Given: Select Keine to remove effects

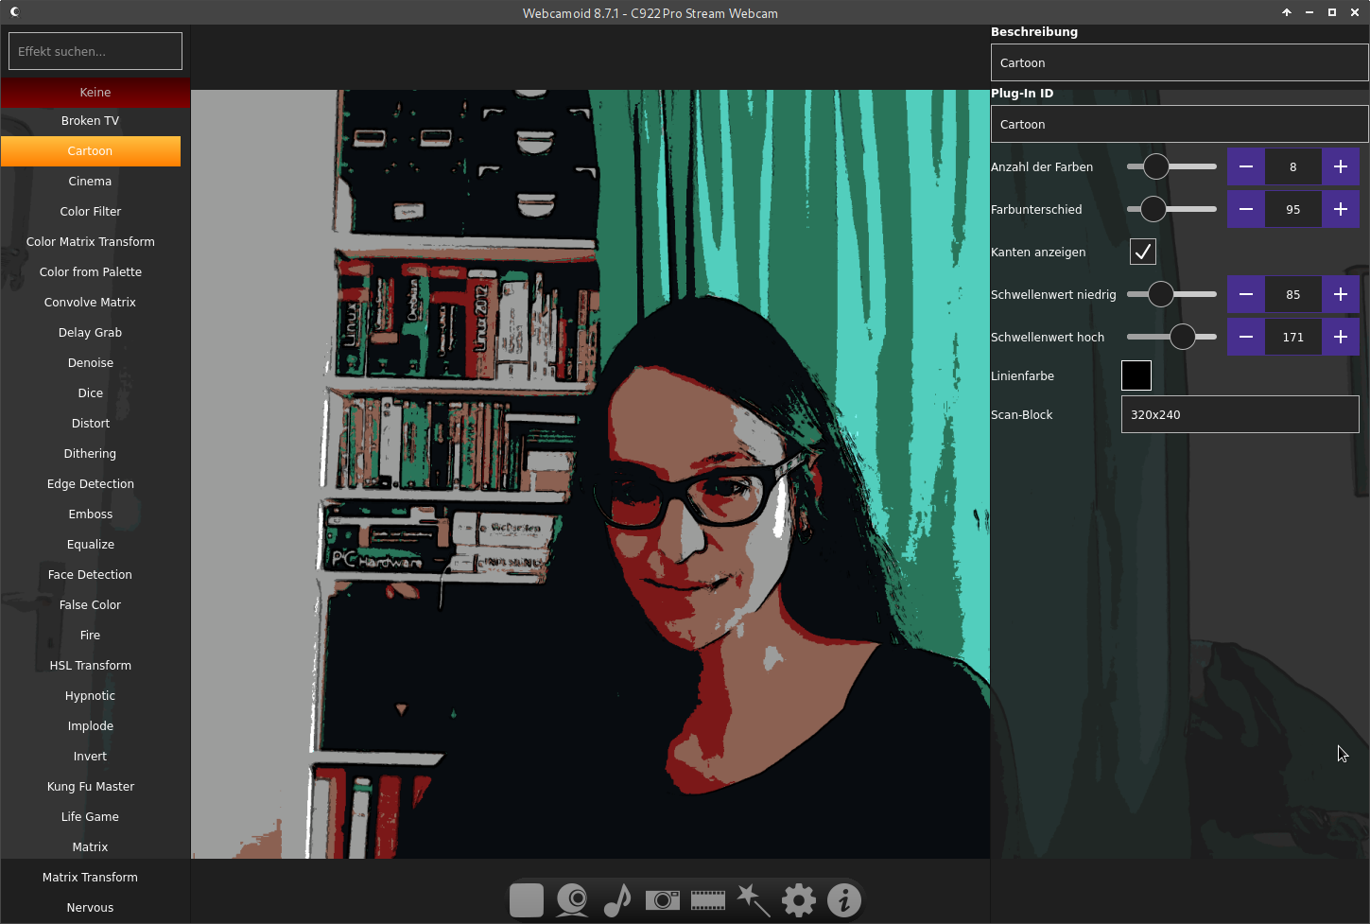Looking at the screenshot, I should pos(95,93).
